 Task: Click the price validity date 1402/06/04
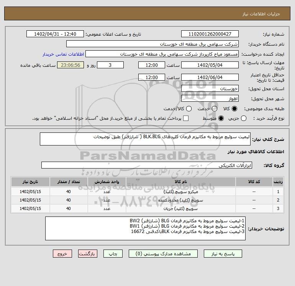click(210, 77)
